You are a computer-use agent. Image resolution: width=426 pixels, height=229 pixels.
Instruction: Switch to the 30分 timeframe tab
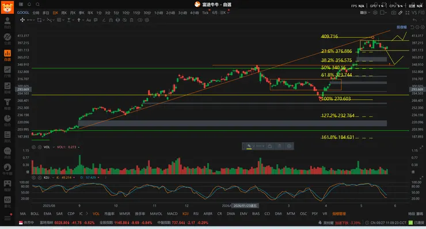[147, 13]
